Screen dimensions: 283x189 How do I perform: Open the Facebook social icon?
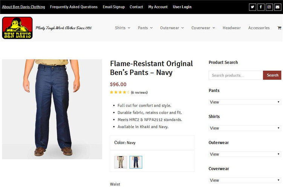point(261,7)
